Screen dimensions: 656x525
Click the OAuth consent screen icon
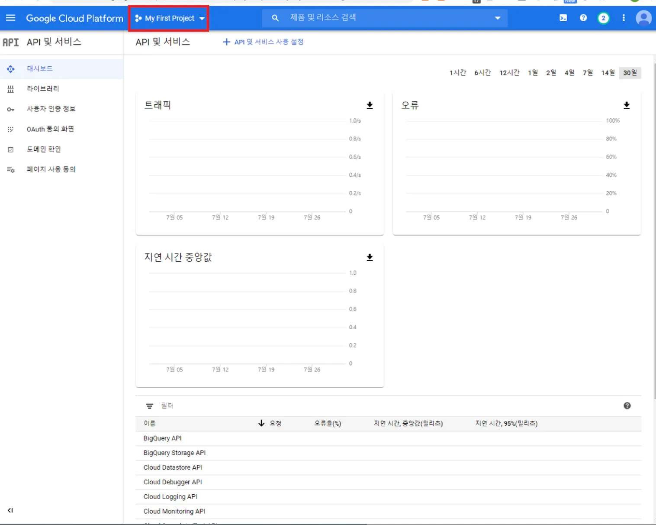[x=11, y=130]
